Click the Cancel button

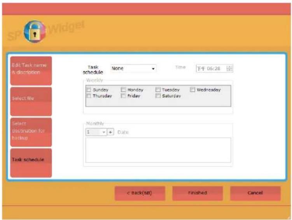pos(255,193)
